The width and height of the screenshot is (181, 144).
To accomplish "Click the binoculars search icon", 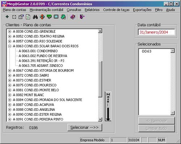I will (x=35, y=17).
